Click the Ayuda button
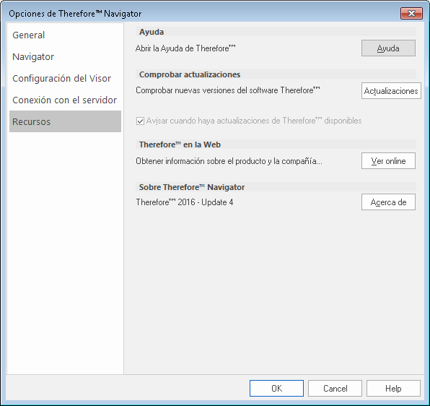 pyautogui.click(x=388, y=48)
